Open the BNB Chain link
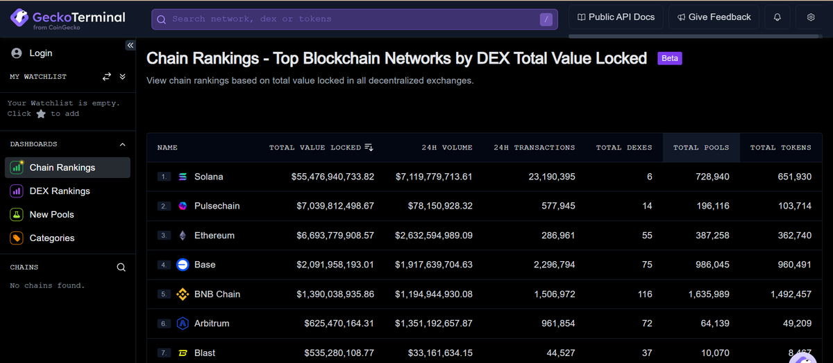This screenshot has height=363, width=833. pyautogui.click(x=217, y=294)
